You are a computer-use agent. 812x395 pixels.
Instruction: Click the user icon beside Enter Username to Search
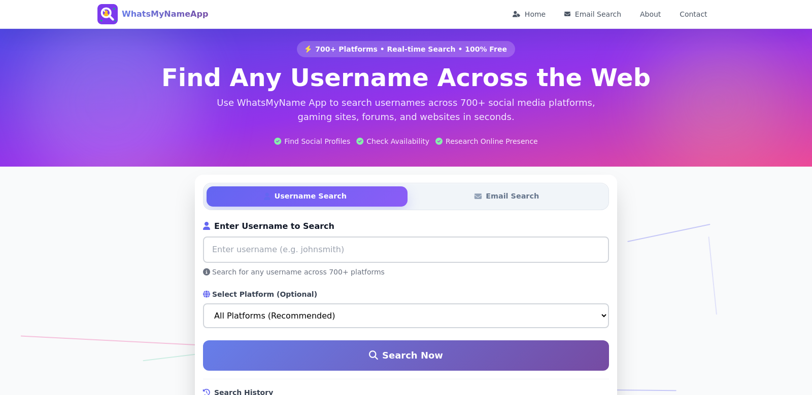click(207, 226)
